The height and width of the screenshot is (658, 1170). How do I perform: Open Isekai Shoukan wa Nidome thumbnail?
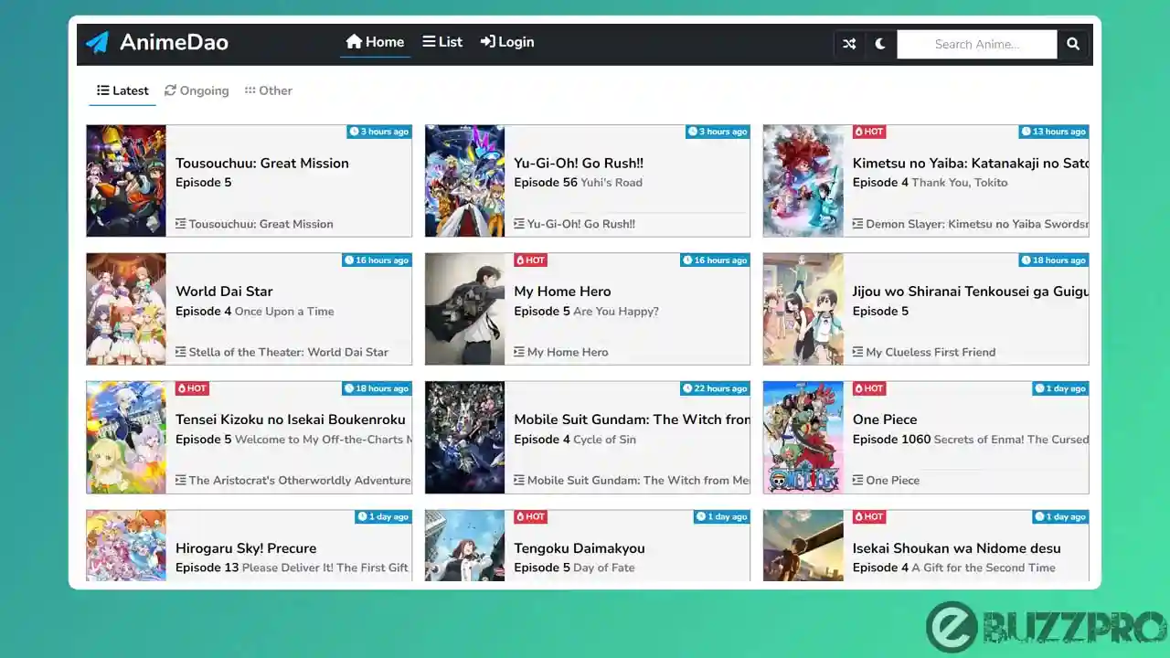(x=803, y=546)
